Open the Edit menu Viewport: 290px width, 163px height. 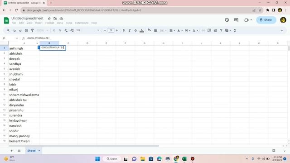(x=21, y=23)
